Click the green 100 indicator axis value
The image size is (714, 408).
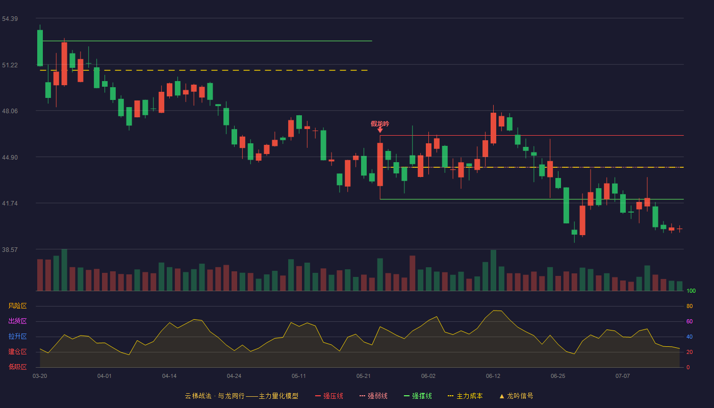pyautogui.click(x=691, y=291)
